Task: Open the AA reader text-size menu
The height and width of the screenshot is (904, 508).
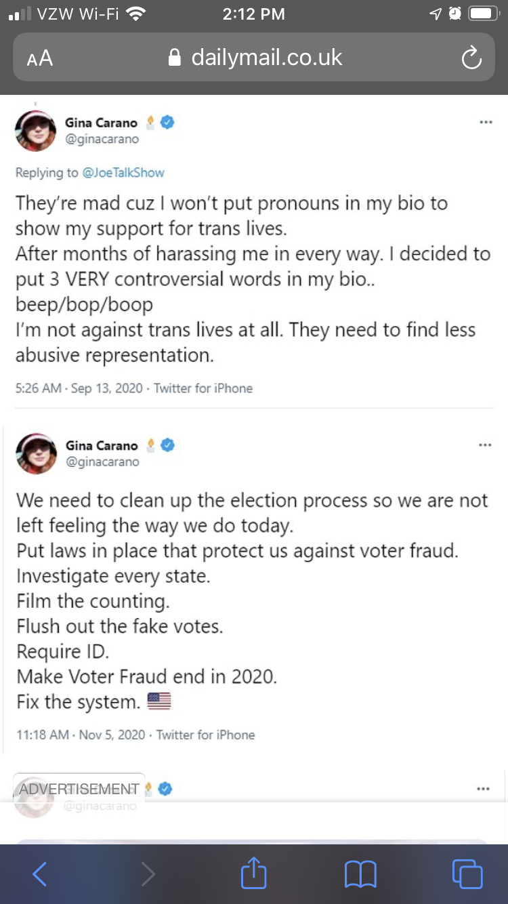Action: click(x=40, y=58)
